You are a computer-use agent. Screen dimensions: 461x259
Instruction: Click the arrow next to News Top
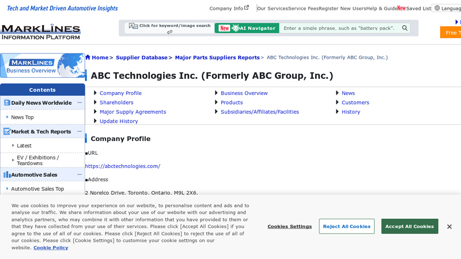pyautogui.click(x=7, y=117)
